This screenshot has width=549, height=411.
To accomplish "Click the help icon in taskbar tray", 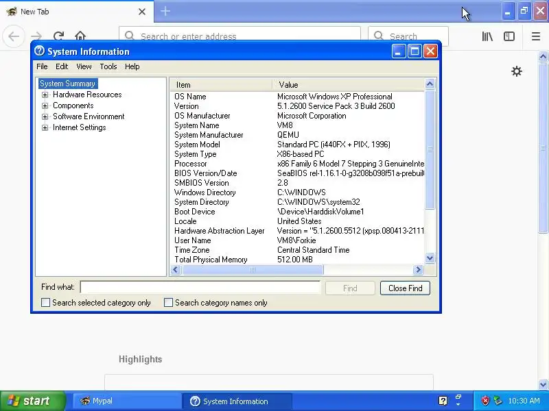I will point(443,401).
